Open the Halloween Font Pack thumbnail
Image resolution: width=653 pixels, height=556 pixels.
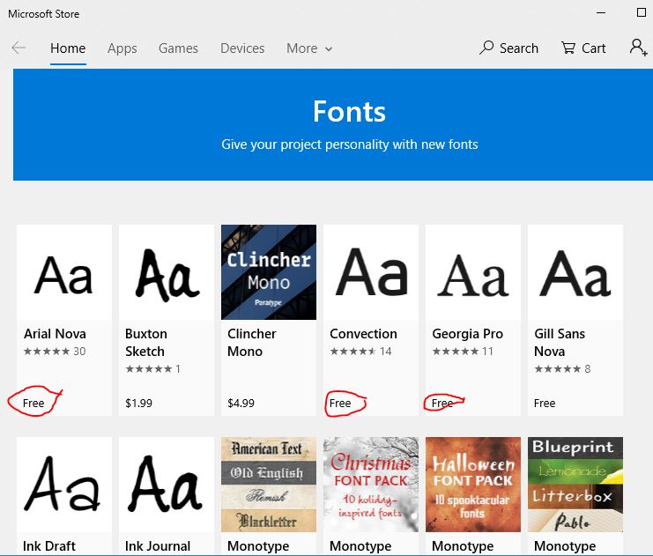[473, 485]
